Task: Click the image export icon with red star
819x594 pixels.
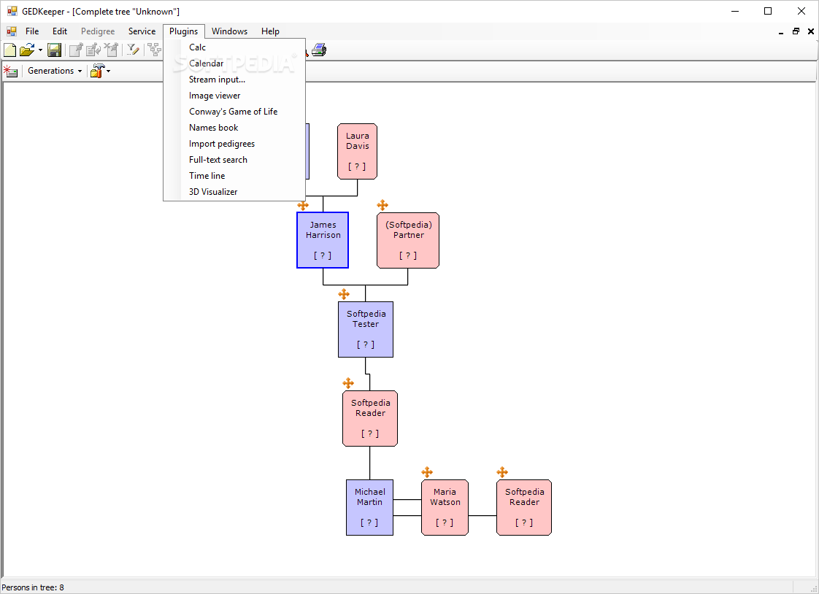Action: tap(10, 71)
